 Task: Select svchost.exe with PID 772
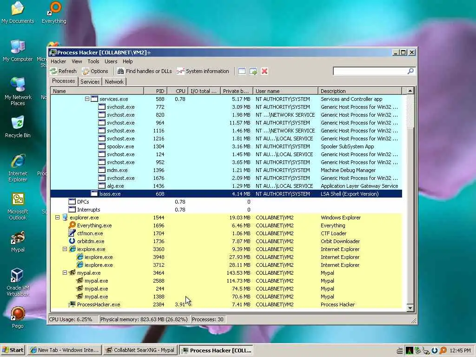pyautogui.click(x=226, y=107)
